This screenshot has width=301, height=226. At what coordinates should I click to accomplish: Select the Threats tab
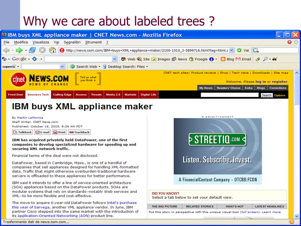[x=96, y=94]
